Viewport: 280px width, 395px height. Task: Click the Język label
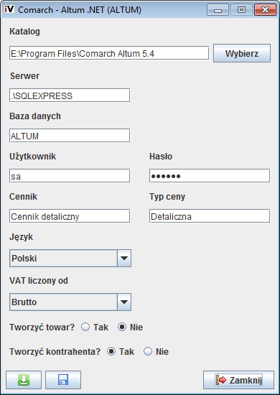coord(21,237)
